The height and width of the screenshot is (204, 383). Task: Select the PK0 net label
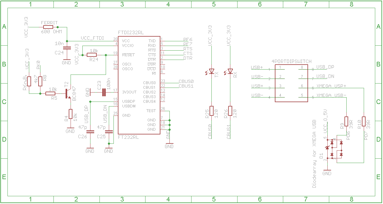(38, 65)
